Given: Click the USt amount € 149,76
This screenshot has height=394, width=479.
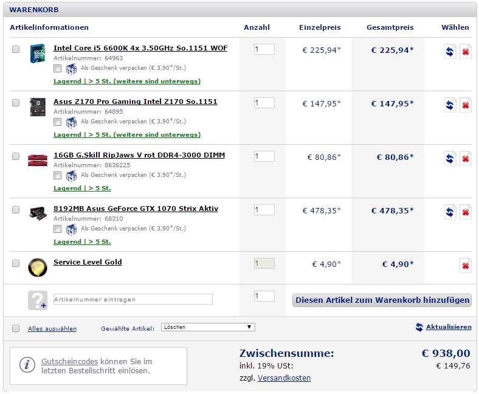Looking at the screenshot, I should 453,366.
